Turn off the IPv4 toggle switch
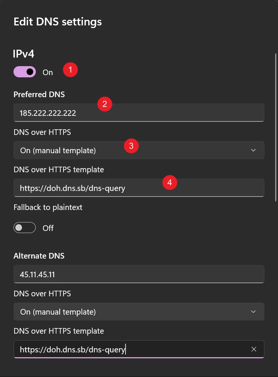This screenshot has width=278, height=377. click(x=25, y=72)
